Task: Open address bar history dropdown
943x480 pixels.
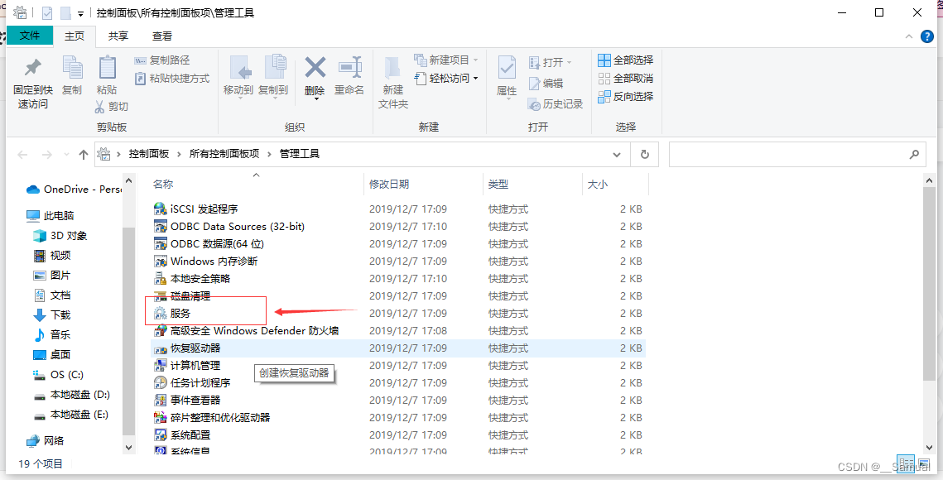Action: click(x=617, y=155)
